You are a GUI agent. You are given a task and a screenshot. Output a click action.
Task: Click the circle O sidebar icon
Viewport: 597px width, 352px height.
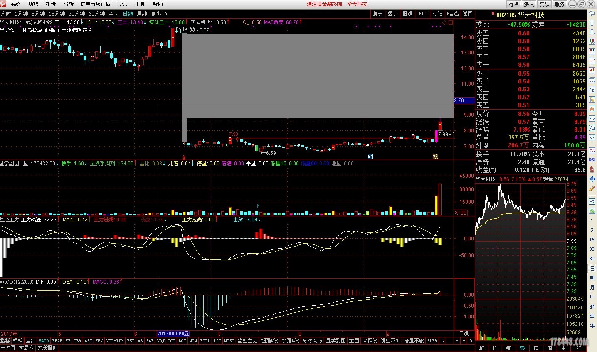[x=592, y=137]
